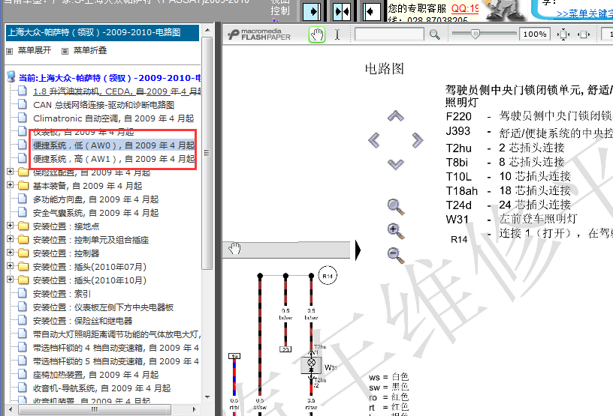Image resolution: width=613 pixels, height=416 pixels.
Task: Click the horizontal scrollbar left arrow
Action: 11,409
